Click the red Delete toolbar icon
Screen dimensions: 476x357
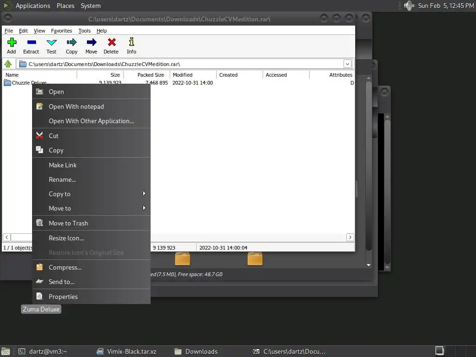click(112, 42)
